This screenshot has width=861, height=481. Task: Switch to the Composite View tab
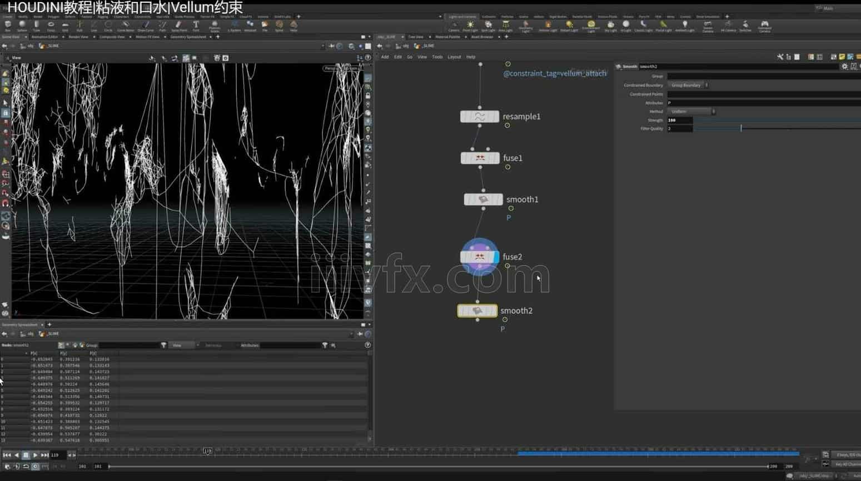click(x=112, y=37)
